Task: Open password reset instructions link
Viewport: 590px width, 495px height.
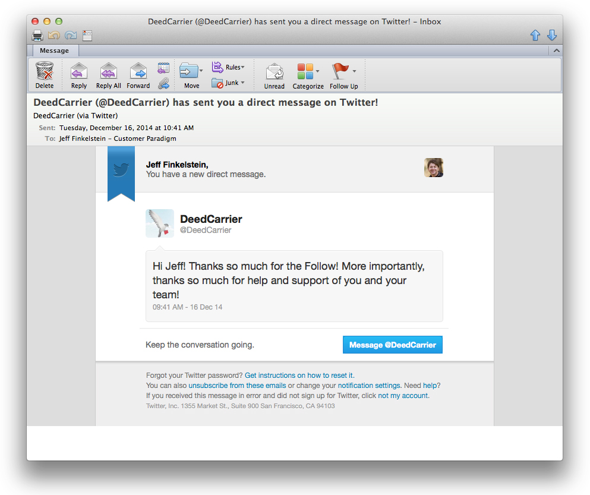Action: (x=299, y=376)
